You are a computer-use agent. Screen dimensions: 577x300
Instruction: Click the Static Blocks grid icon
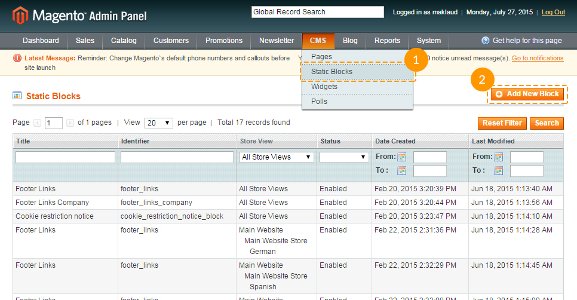pos(17,96)
